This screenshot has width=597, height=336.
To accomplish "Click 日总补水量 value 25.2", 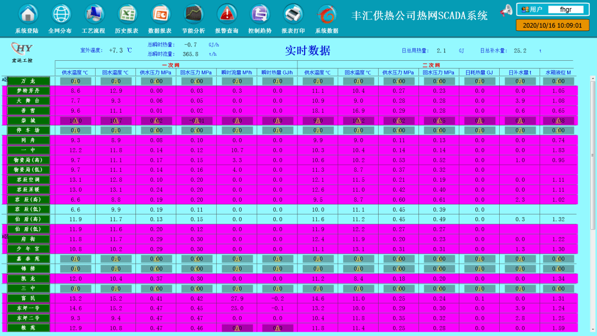I will [x=520, y=51].
